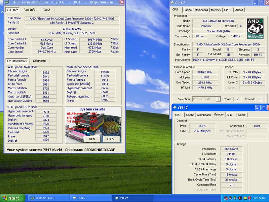Activate the second CPU-Z taskbar button
Viewport: 269px width, 202px height.
click(x=133, y=198)
